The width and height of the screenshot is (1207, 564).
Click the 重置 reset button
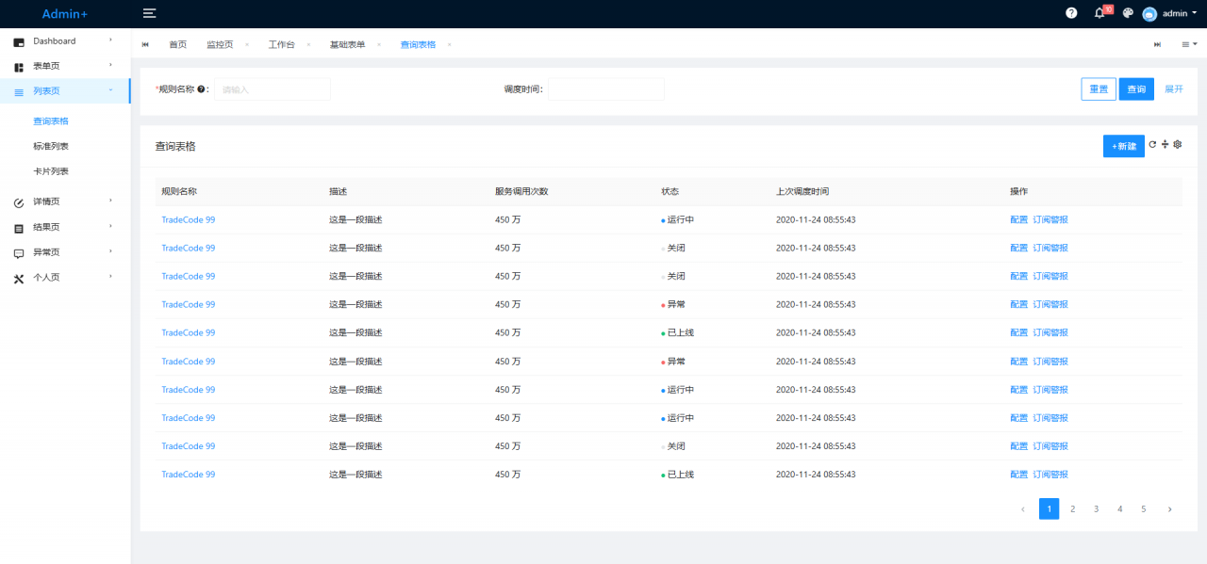(1099, 89)
